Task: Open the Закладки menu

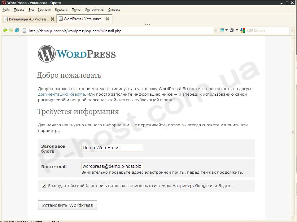Action: click(44, 10)
